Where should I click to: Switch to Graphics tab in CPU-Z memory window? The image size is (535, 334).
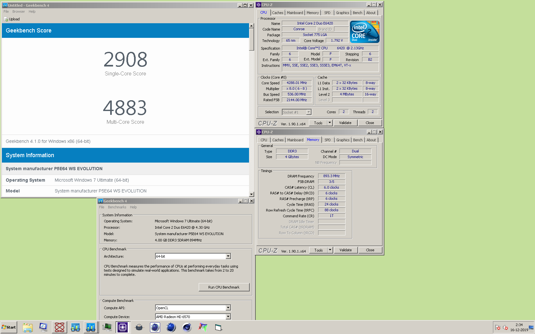click(x=343, y=140)
